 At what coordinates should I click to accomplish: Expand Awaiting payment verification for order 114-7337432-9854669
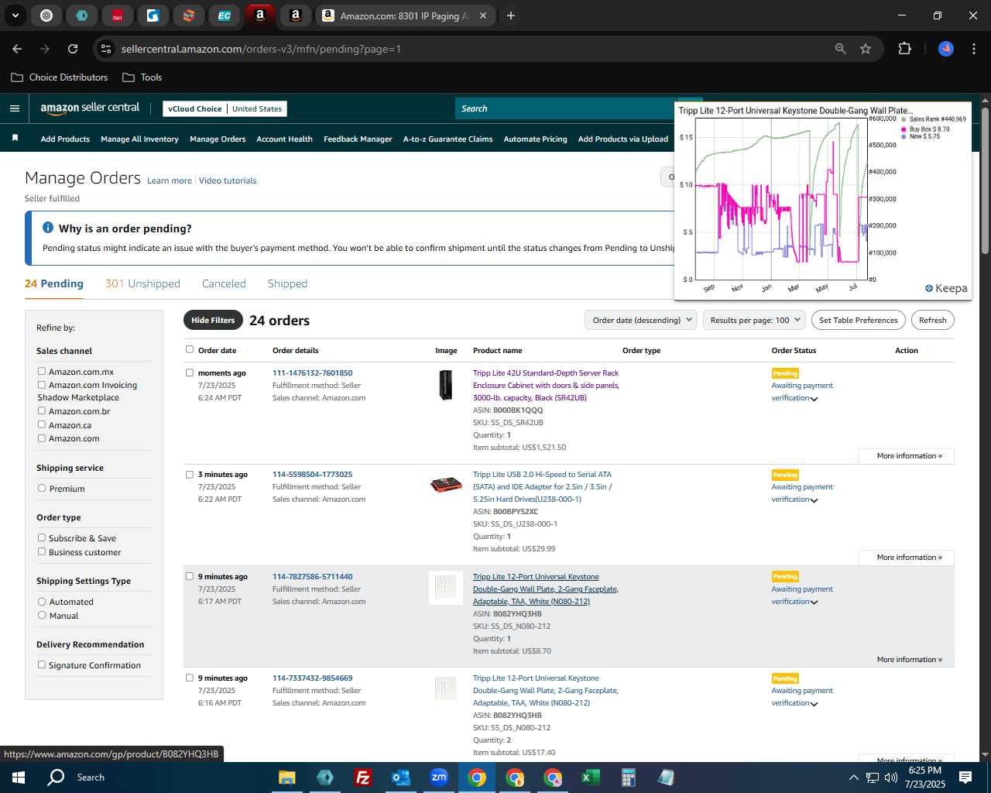click(x=814, y=704)
